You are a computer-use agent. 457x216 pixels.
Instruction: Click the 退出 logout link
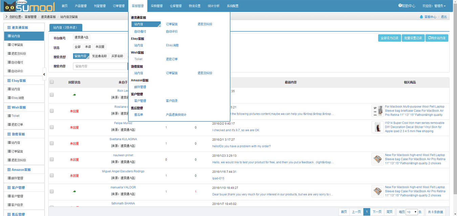pos(444,17)
